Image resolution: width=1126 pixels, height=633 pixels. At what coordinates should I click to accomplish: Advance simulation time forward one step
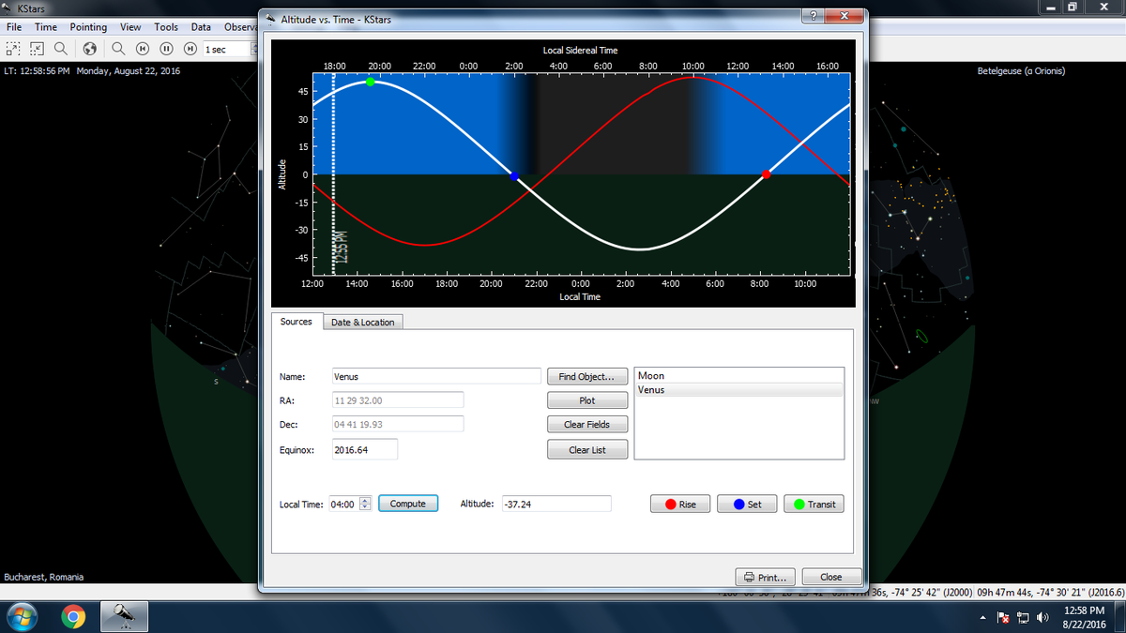tap(190, 49)
